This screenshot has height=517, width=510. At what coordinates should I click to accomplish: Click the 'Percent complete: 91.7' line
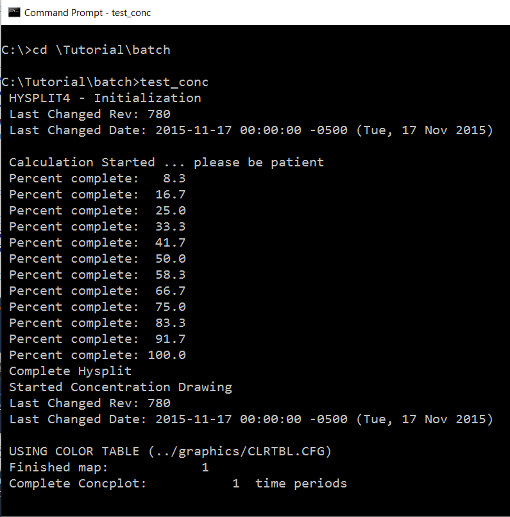coord(98,339)
